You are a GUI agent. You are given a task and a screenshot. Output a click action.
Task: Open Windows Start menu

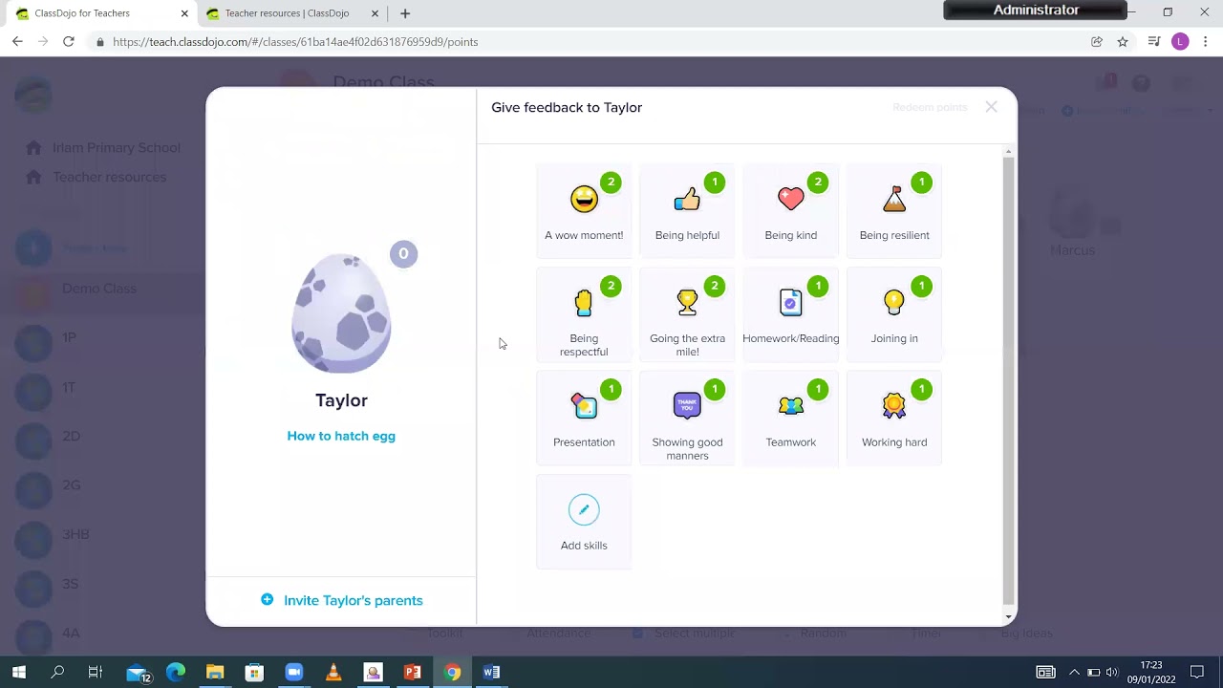pos(18,672)
